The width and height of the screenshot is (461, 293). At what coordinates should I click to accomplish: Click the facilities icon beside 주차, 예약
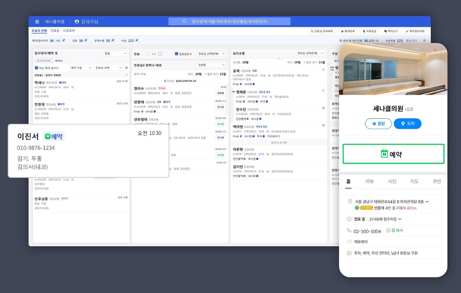pyautogui.click(x=349, y=253)
